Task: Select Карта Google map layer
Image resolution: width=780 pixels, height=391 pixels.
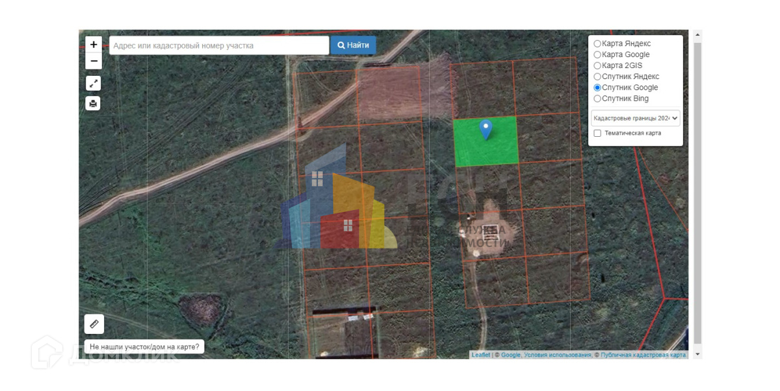Action: (x=597, y=54)
